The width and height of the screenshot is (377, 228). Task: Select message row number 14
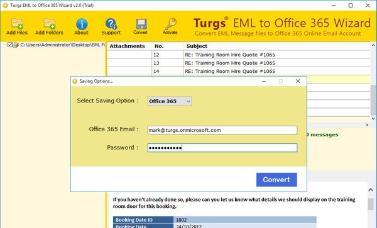pos(238,71)
